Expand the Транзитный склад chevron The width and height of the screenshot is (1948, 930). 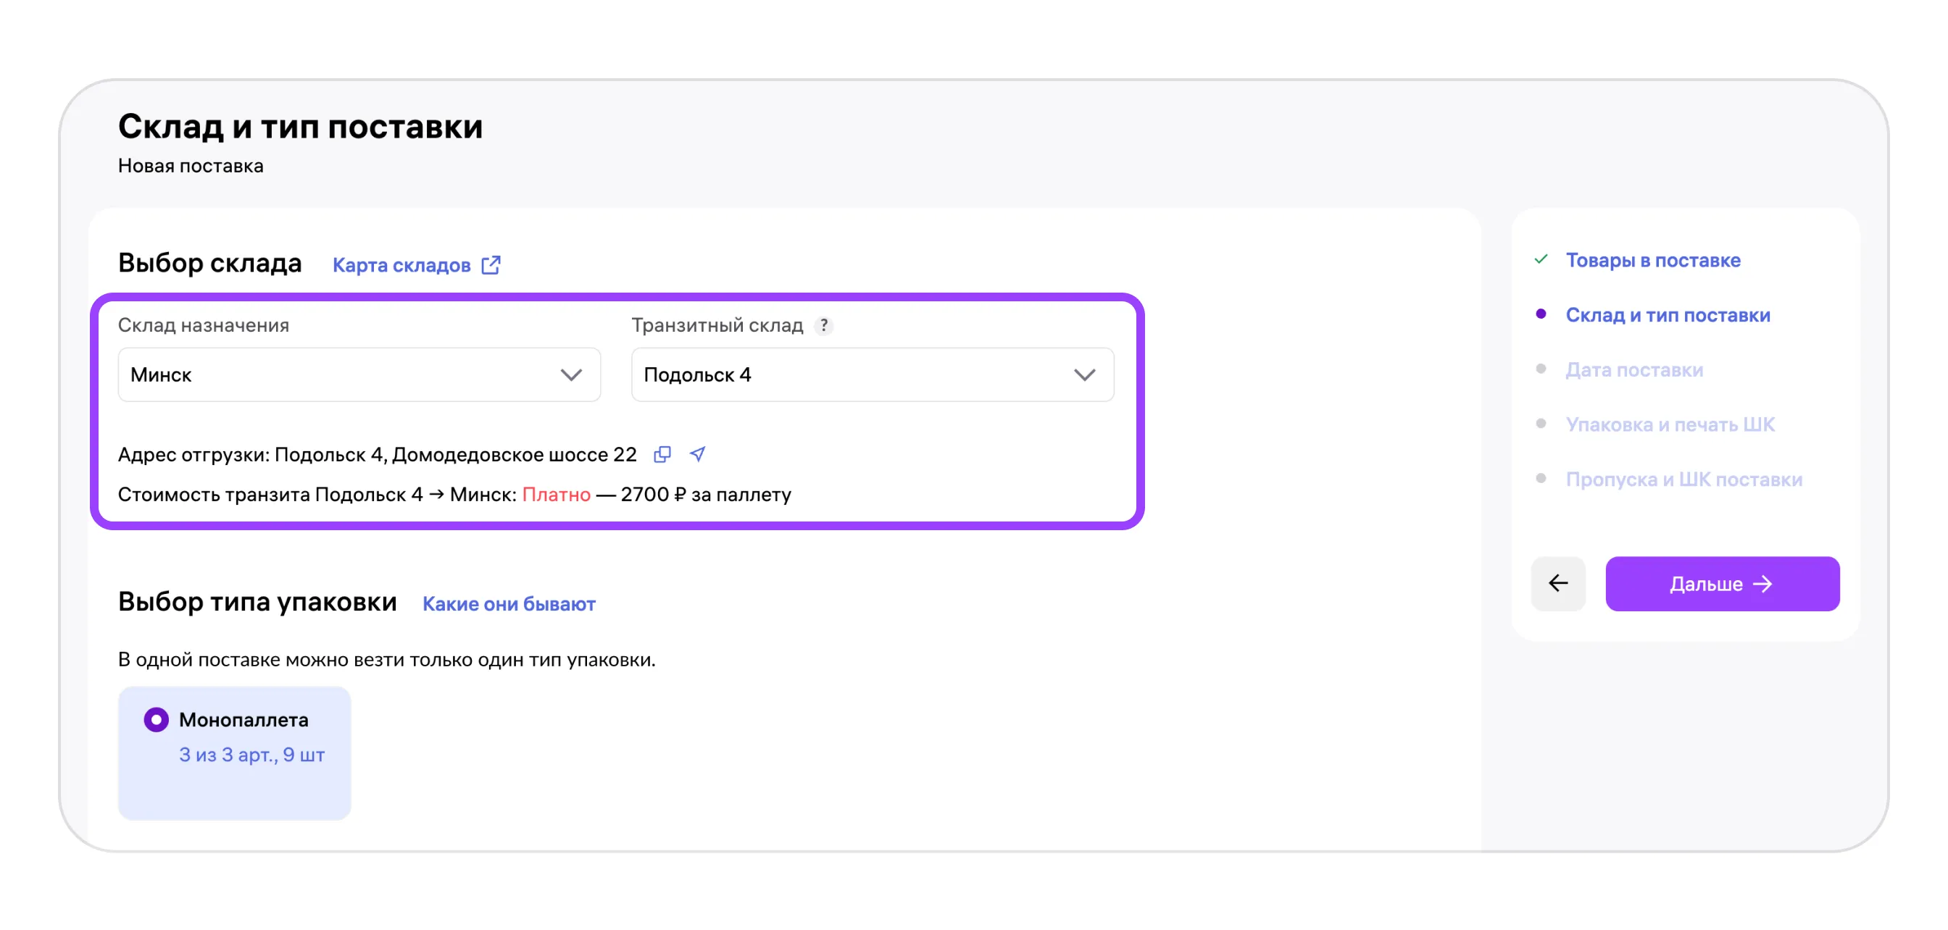coord(1084,374)
